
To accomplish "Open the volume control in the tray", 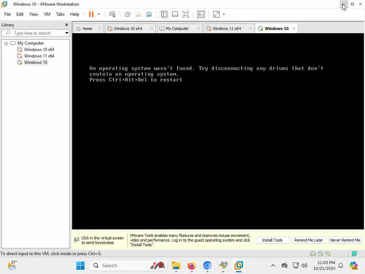I will 304,265.
